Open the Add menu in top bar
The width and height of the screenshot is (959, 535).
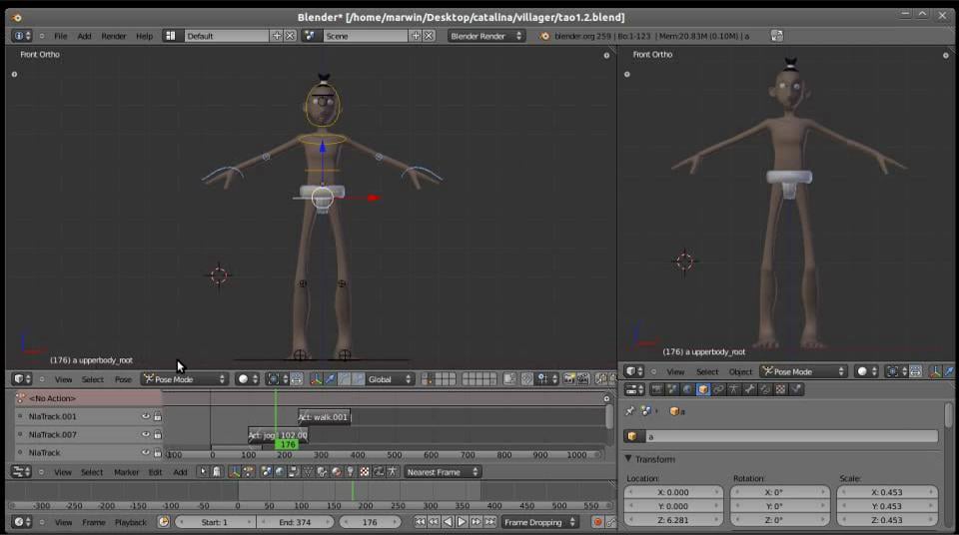(84, 36)
